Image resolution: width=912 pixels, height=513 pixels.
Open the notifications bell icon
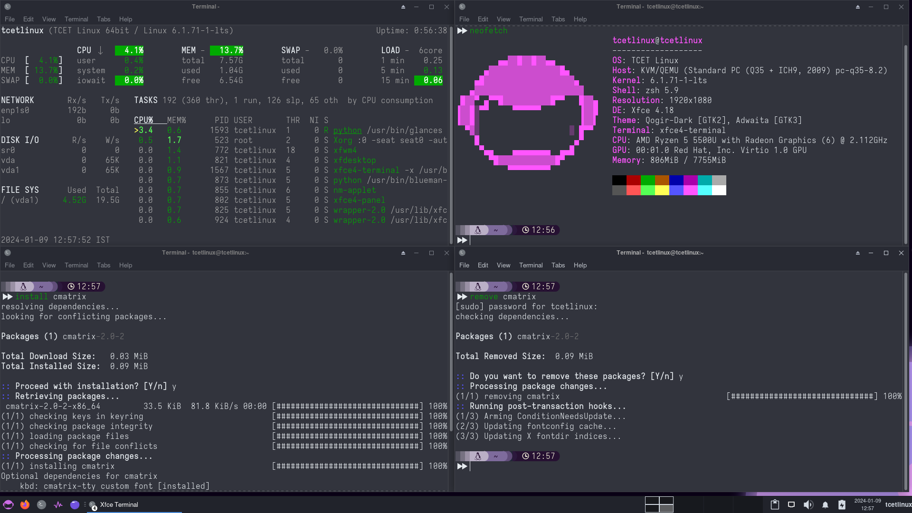(825, 504)
